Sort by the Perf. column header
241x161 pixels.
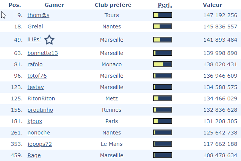[164, 5]
